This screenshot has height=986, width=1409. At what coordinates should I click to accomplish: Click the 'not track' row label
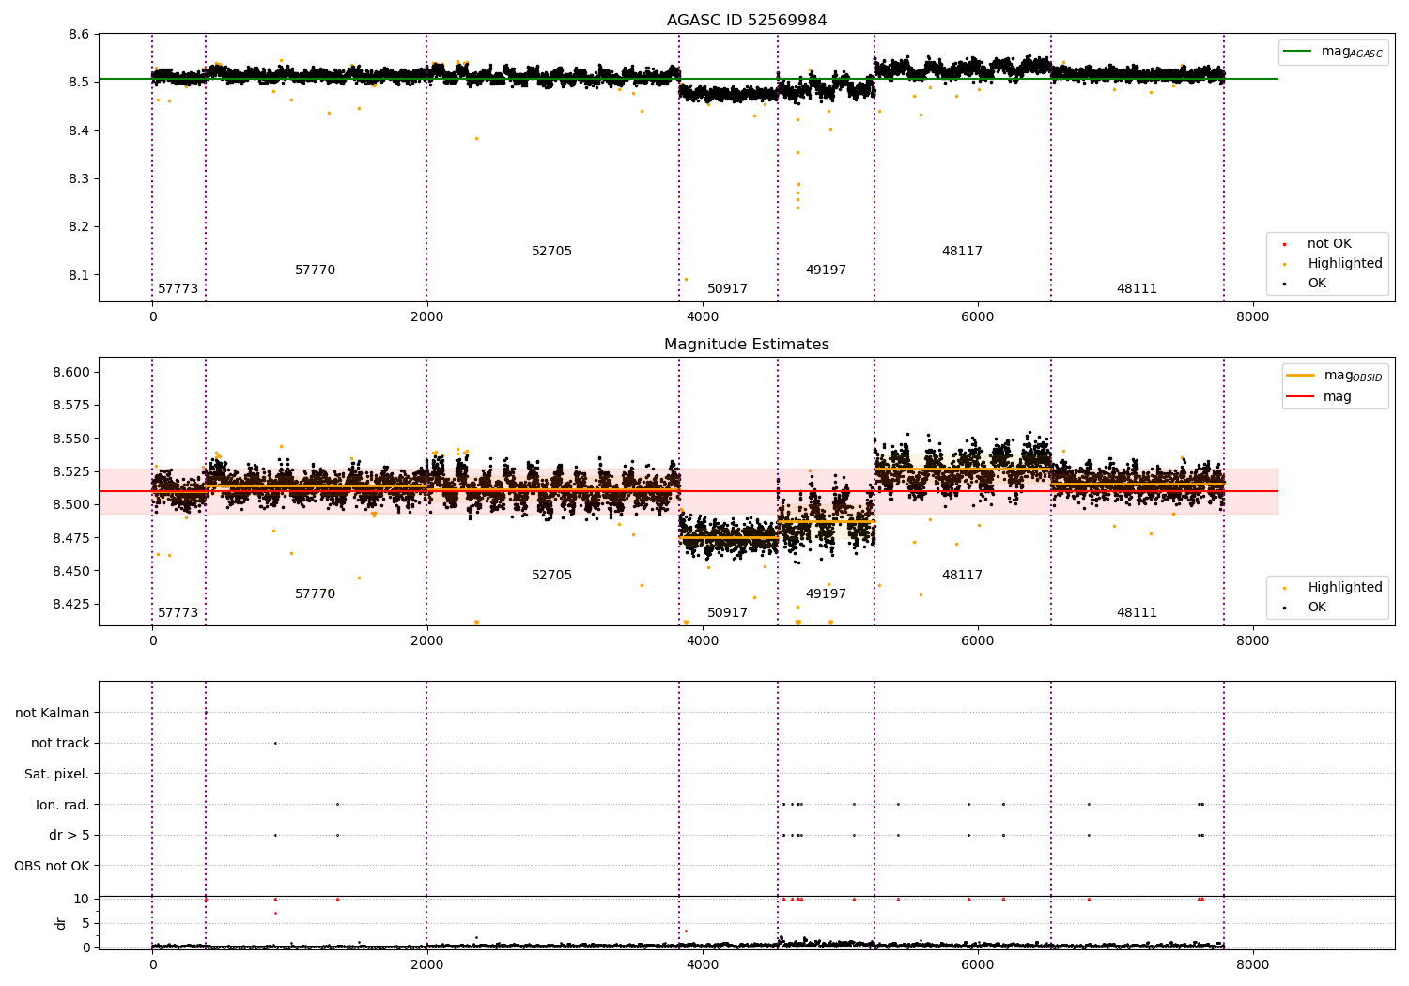pos(60,744)
